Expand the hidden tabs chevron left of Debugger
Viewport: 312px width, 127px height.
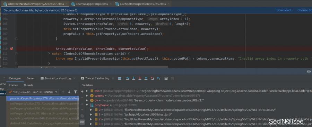tap(4, 78)
